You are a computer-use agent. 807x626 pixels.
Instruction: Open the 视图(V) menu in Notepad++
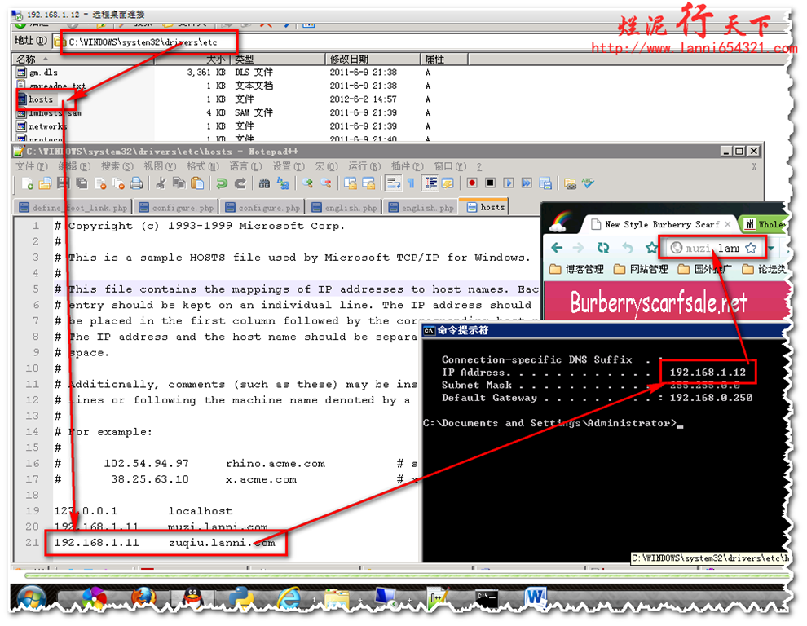160,166
